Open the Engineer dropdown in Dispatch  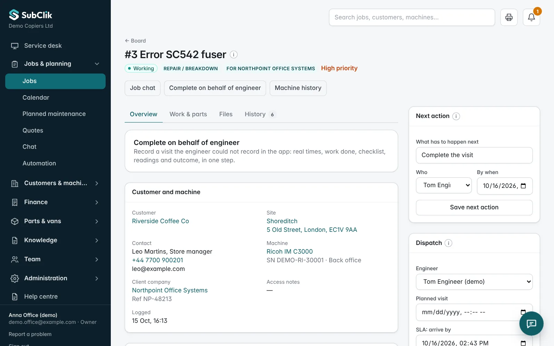474,282
